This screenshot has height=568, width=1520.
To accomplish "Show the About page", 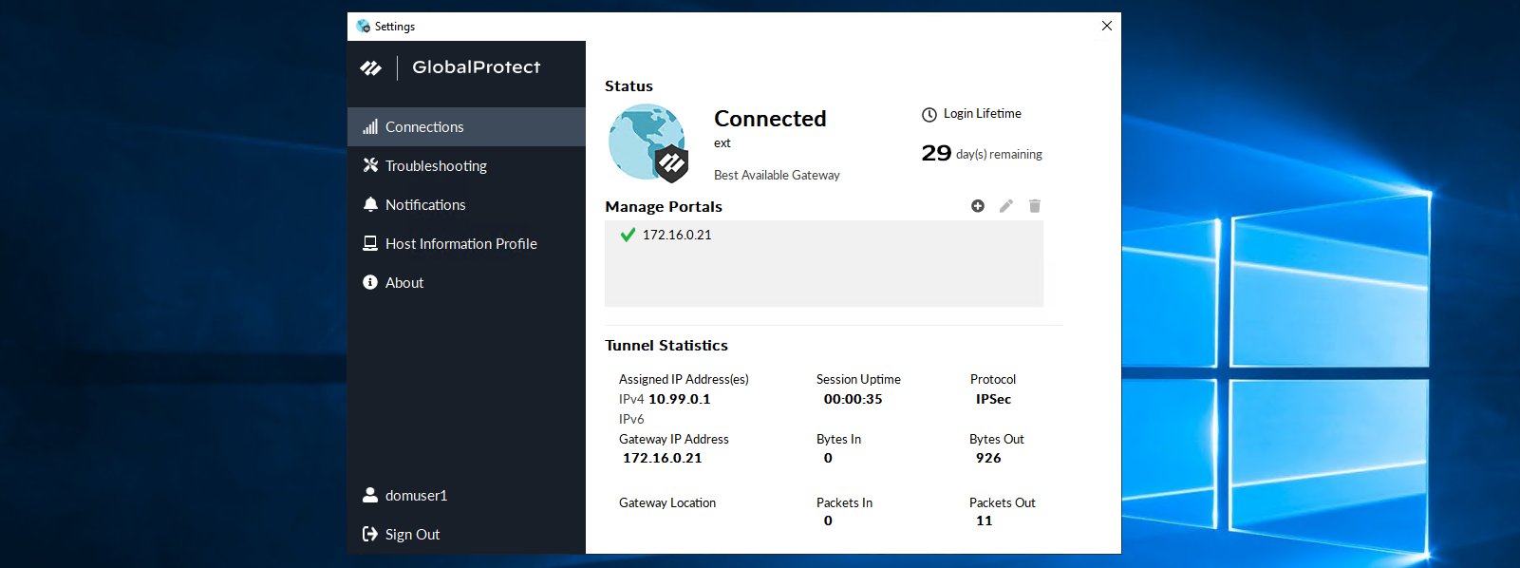I will pos(404,283).
